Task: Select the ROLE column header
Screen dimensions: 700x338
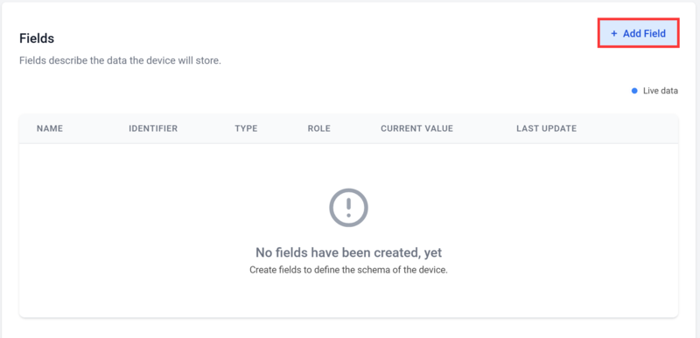Action: [x=318, y=128]
